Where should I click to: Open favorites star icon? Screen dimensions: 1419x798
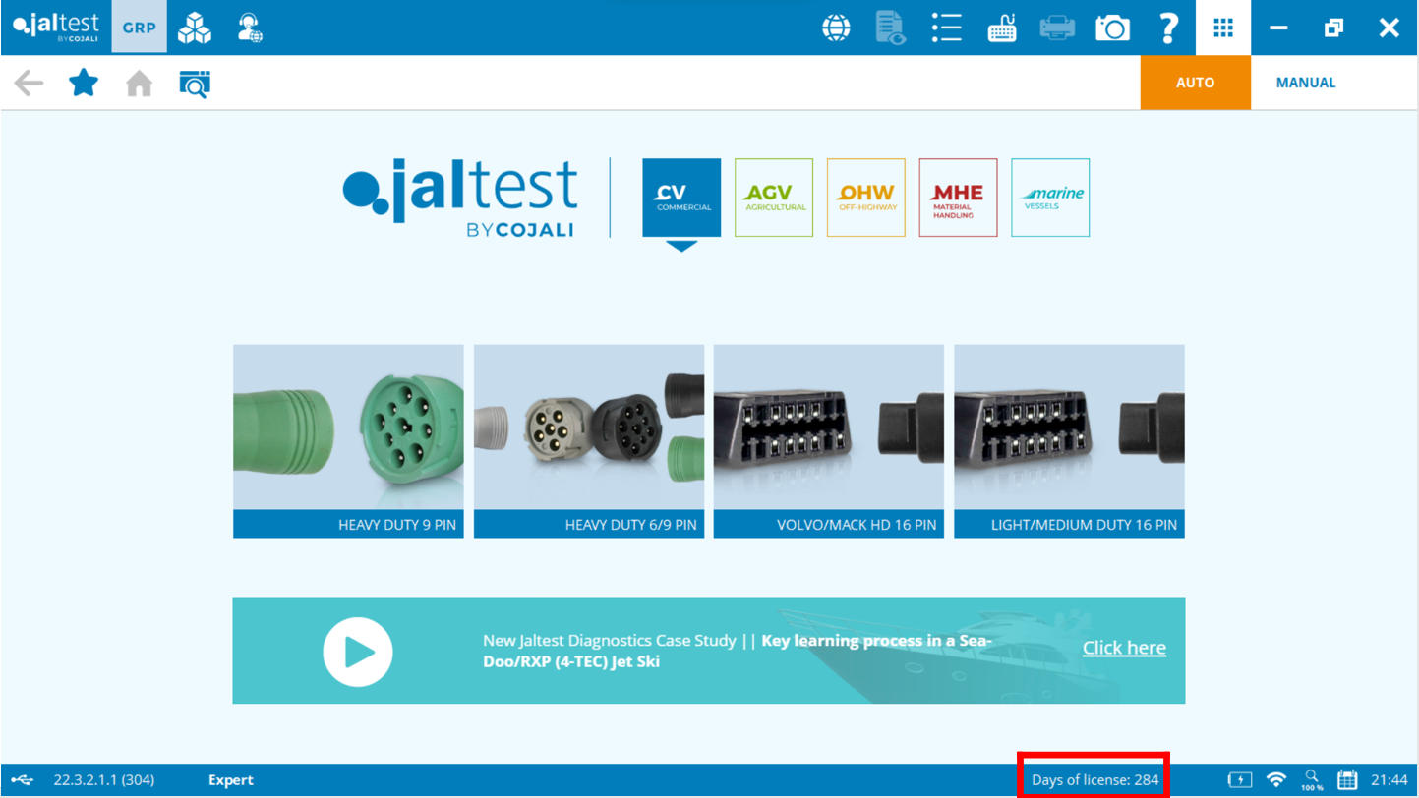[x=84, y=83]
